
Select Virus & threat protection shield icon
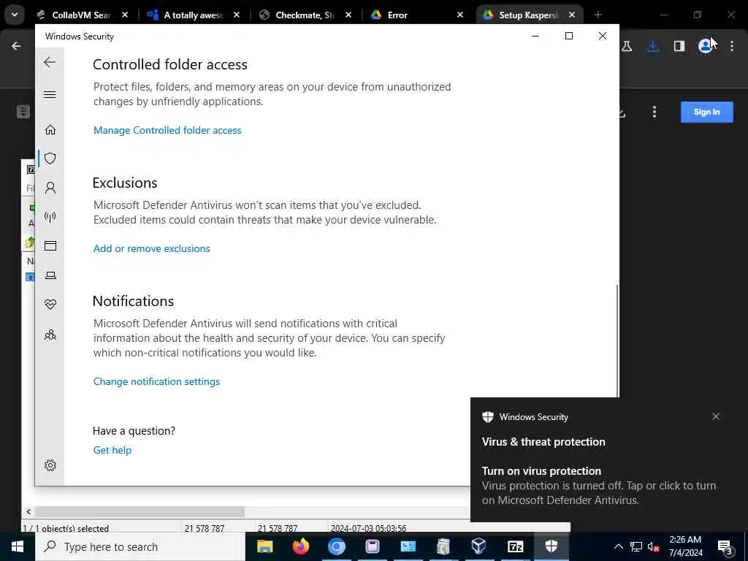tap(50, 159)
